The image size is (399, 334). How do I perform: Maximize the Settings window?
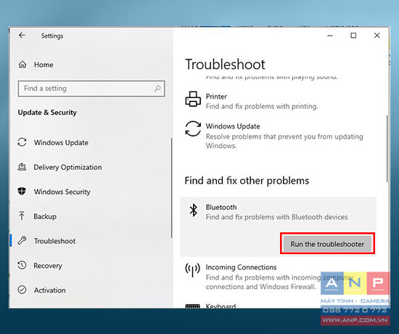353,36
